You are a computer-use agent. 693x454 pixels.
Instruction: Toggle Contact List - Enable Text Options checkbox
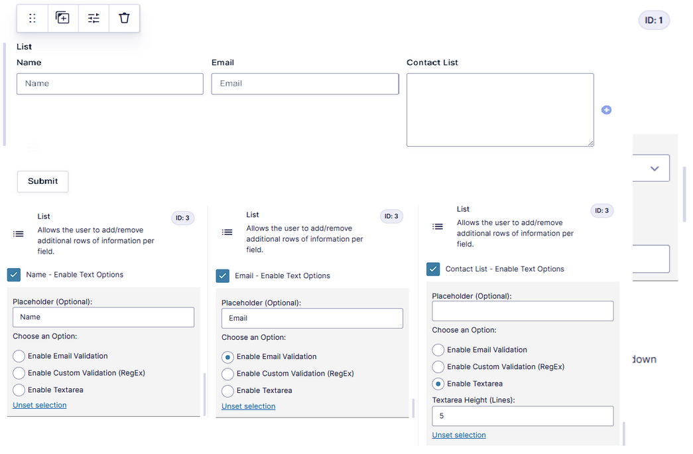[433, 269]
